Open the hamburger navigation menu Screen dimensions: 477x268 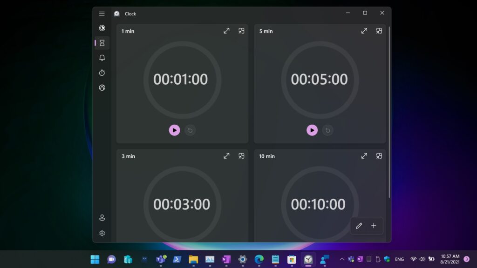pos(102,13)
